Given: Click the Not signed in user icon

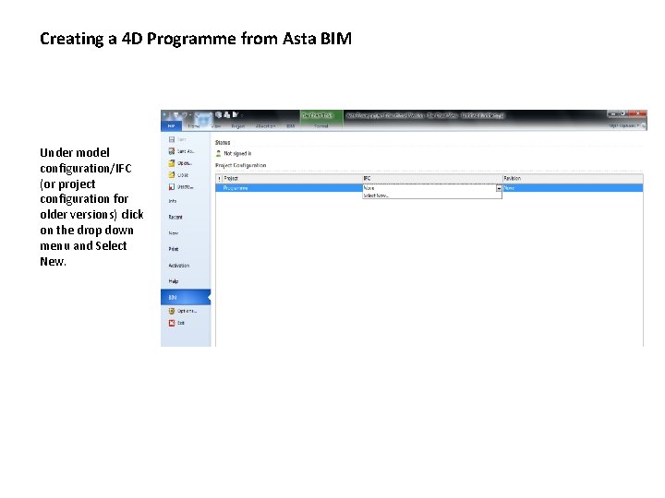Looking at the screenshot, I should 218,153.
